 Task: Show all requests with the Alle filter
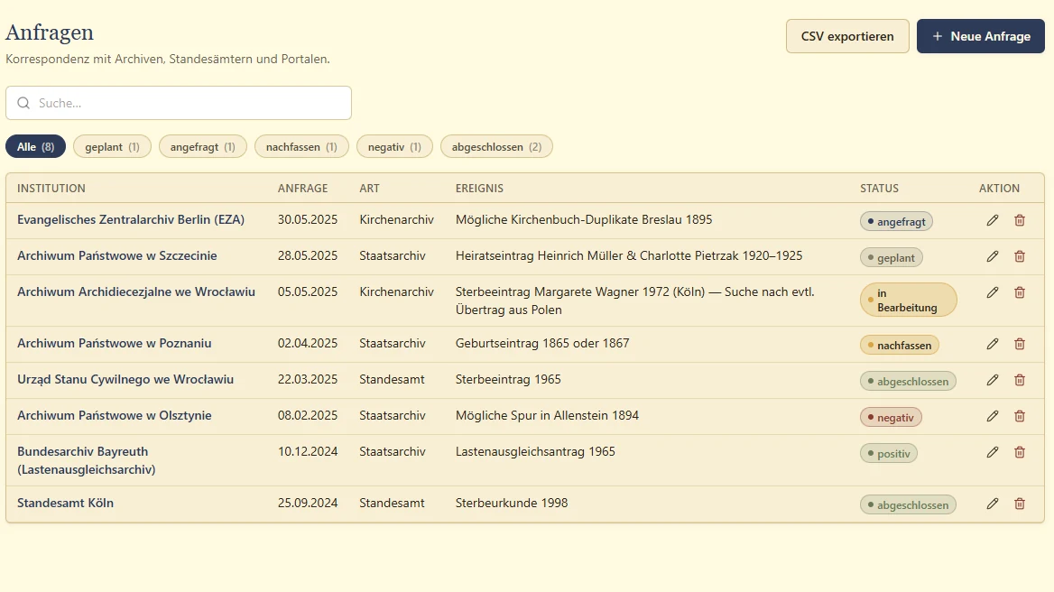click(x=35, y=146)
